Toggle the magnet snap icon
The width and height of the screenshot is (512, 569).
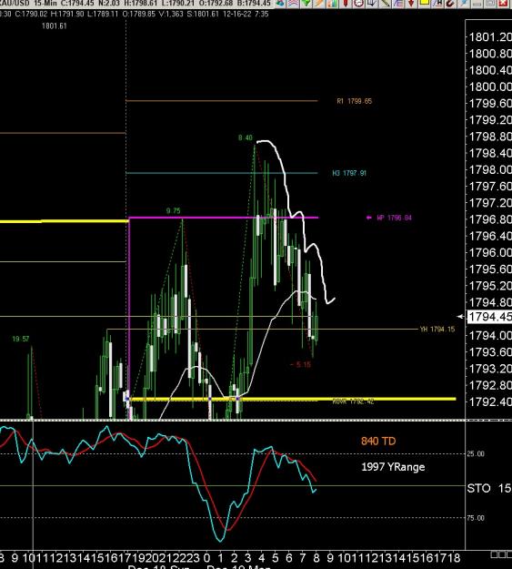click(x=450, y=4)
